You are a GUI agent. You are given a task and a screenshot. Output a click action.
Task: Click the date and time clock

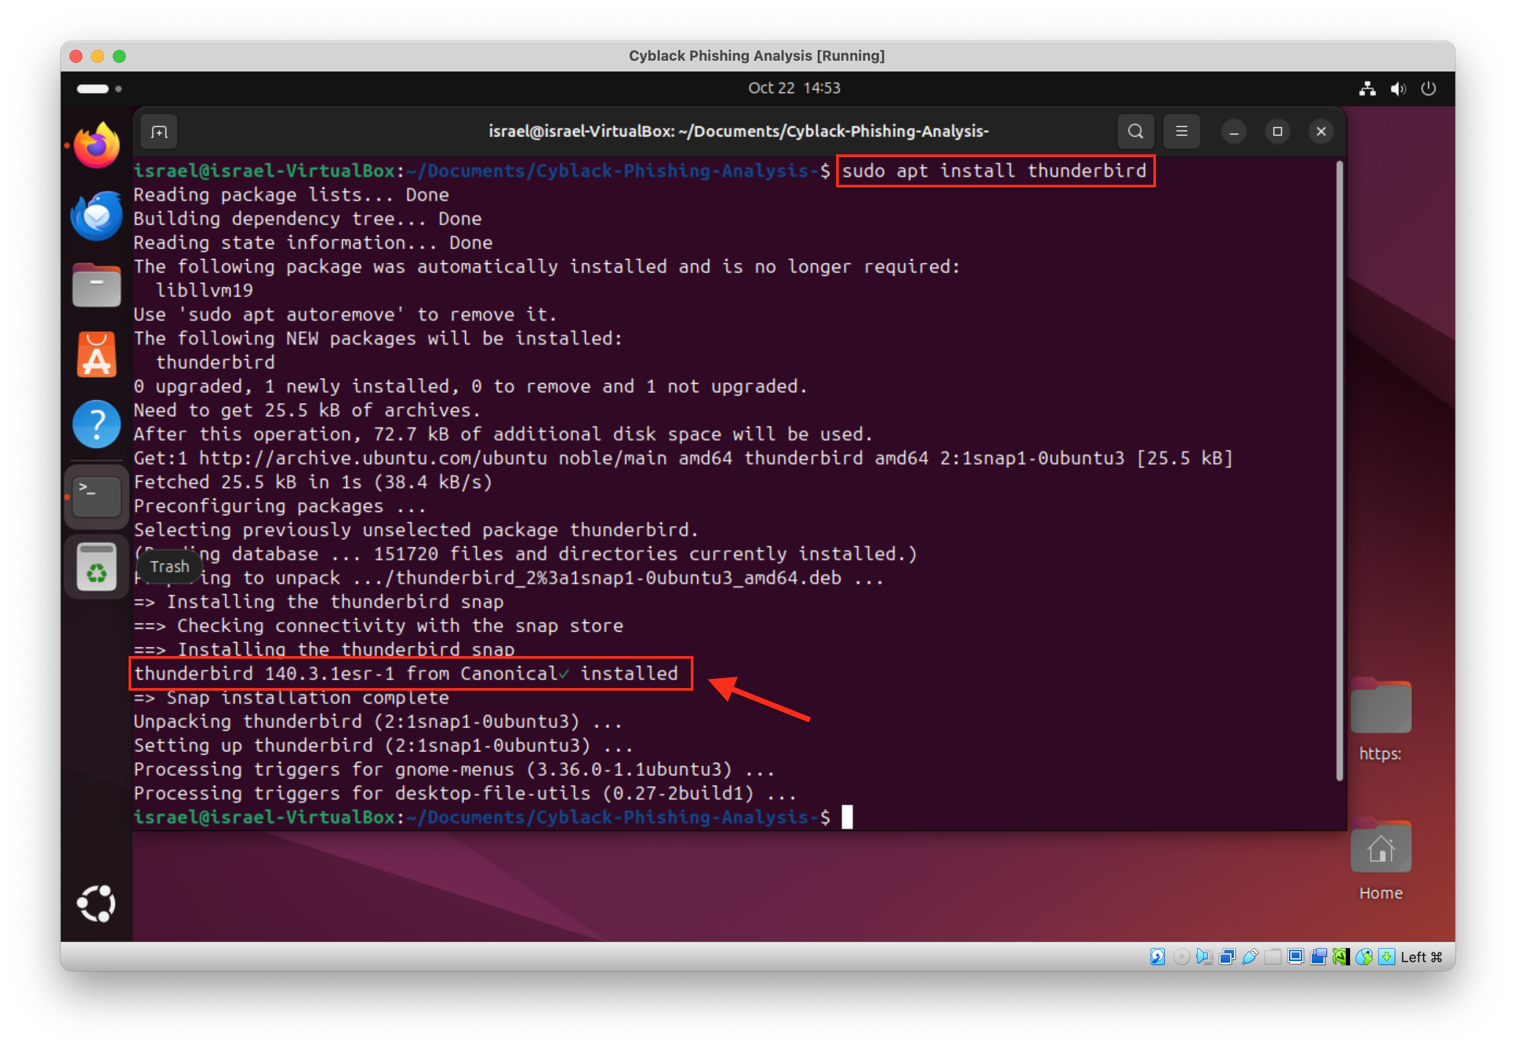tap(794, 88)
